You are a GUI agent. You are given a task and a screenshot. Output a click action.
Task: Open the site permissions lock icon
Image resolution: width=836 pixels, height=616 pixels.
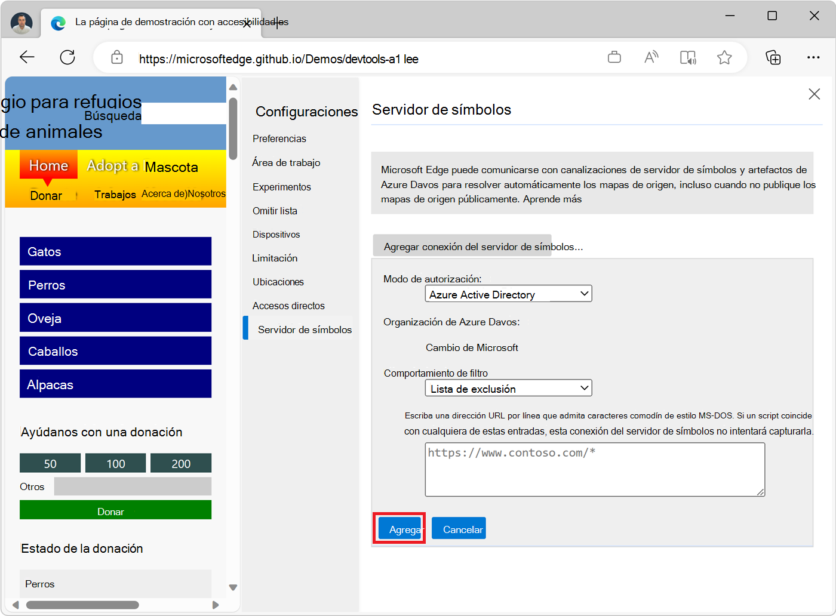point(117,57)
